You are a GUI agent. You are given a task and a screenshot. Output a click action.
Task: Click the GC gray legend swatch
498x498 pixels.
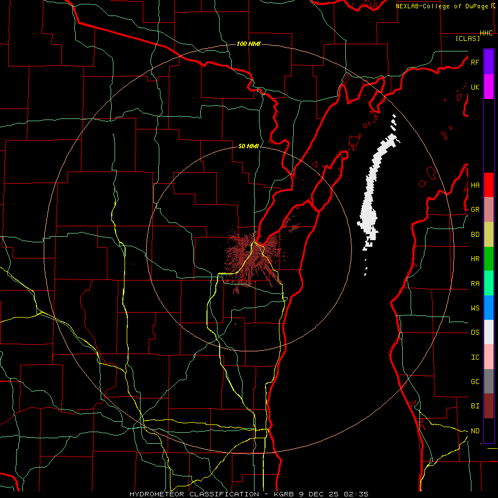pyautogui.click(x=489, y=381)
